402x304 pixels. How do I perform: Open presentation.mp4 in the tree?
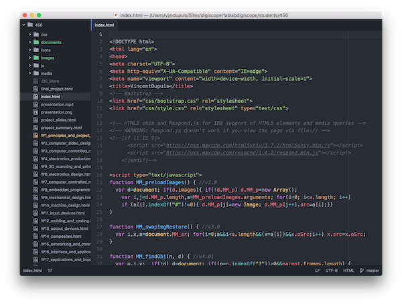(x=57, y=104)
